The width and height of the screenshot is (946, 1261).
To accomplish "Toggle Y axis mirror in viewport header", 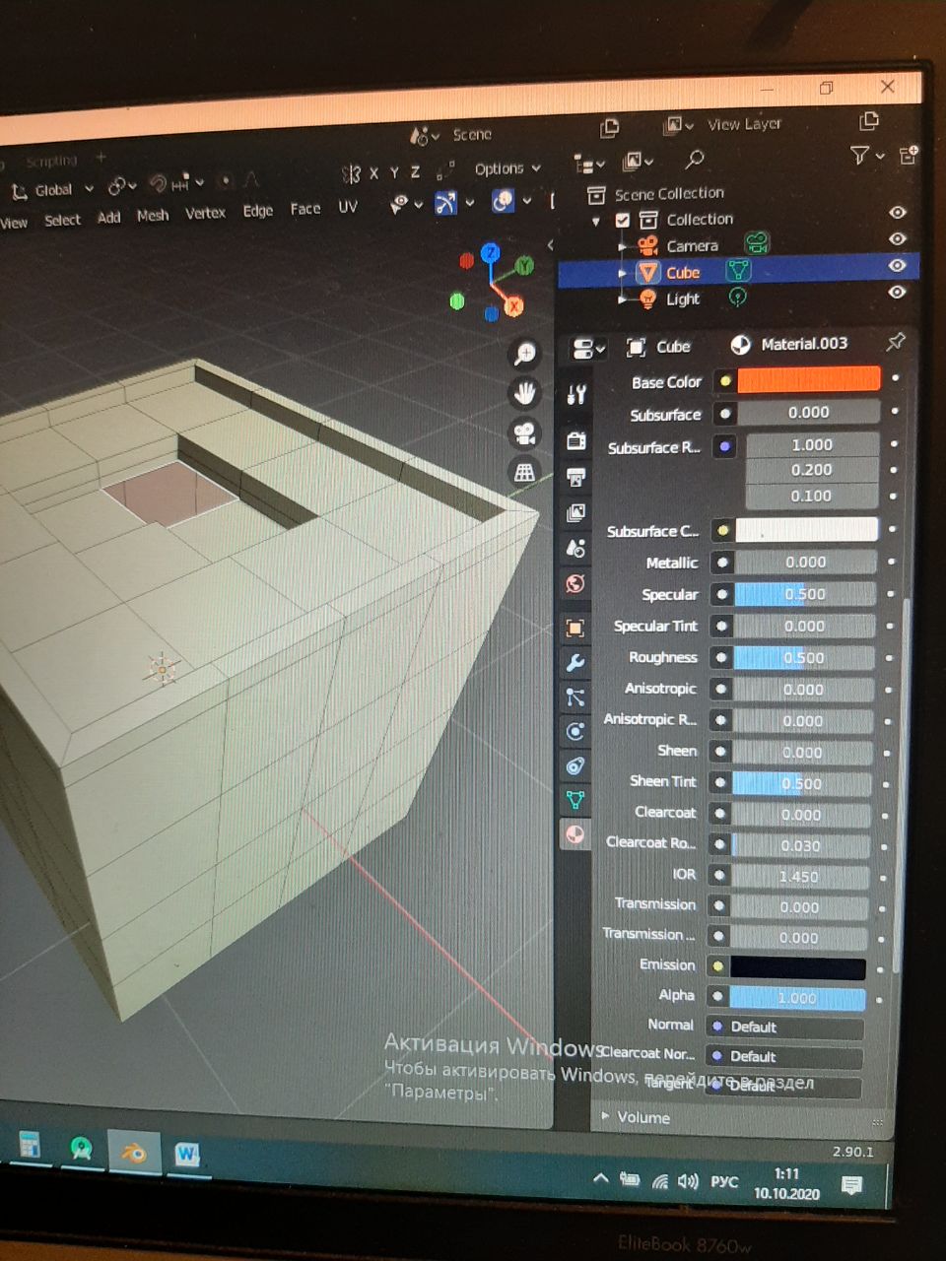I will coord(393,172).
